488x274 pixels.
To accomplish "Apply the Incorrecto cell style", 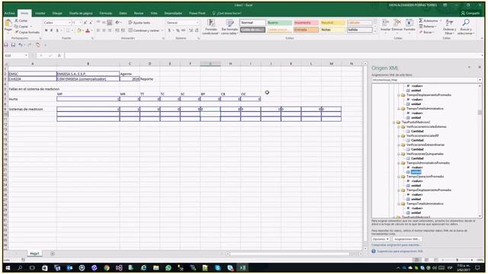I will (307, 23).
